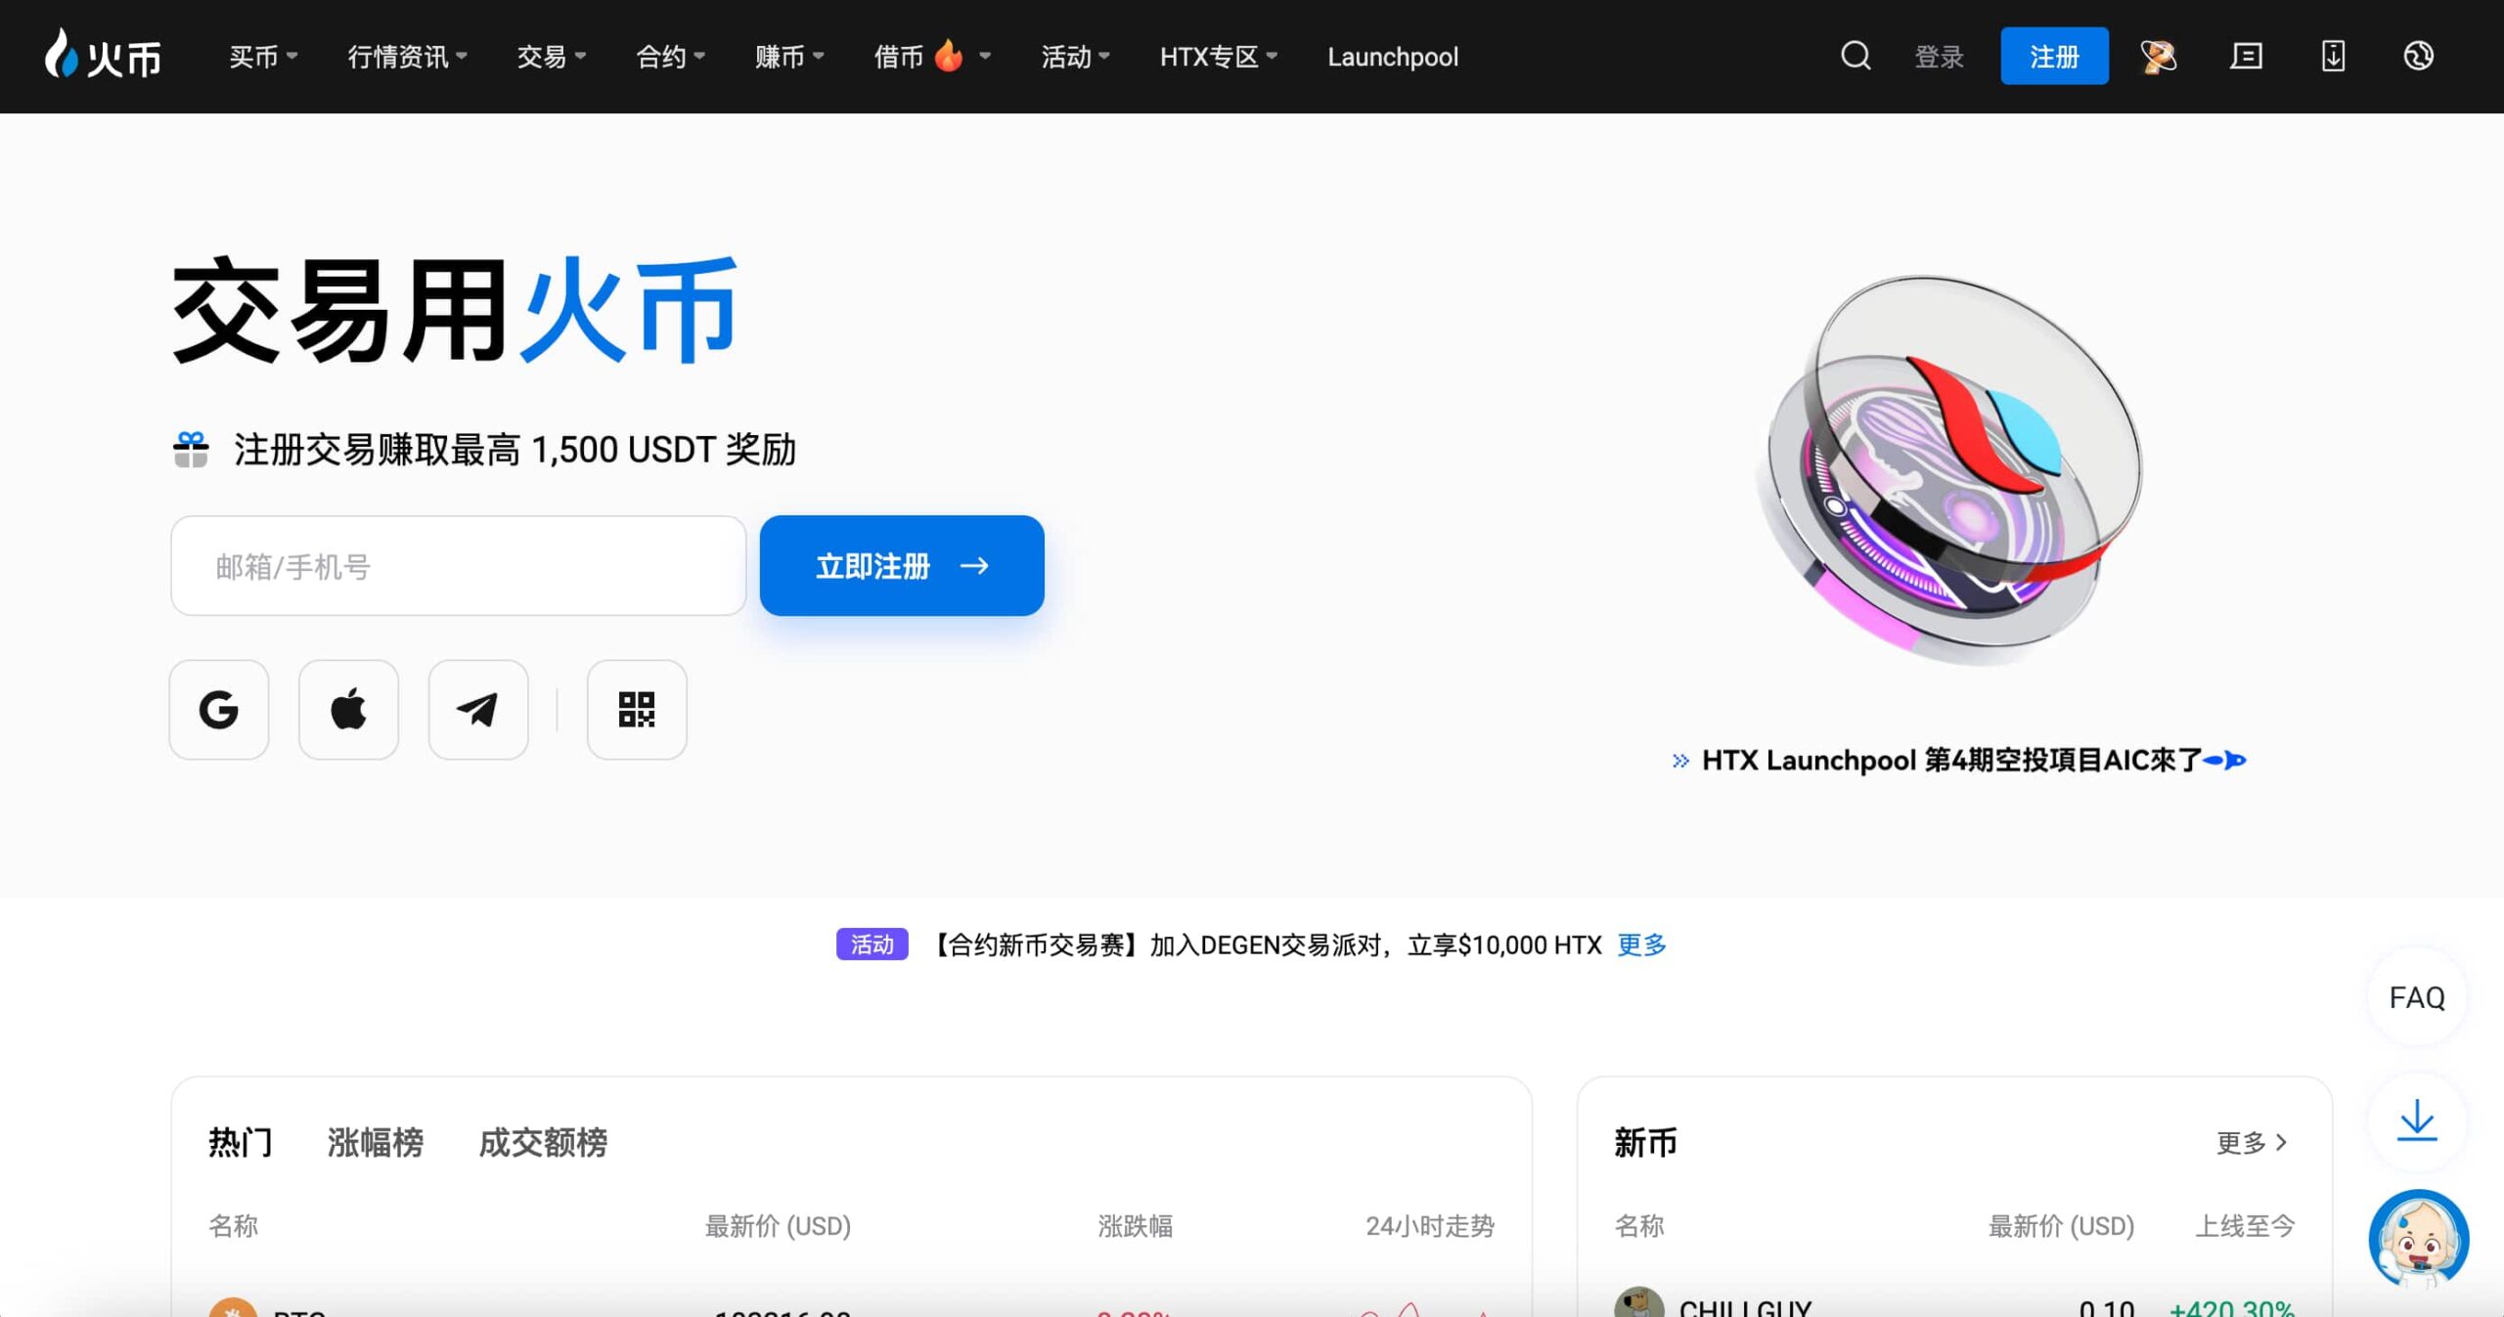Viewport: 2504px width, 1317px height.
Task: Click the 登录 login link
Action: pyautogui.click(x=1939, y=57)
